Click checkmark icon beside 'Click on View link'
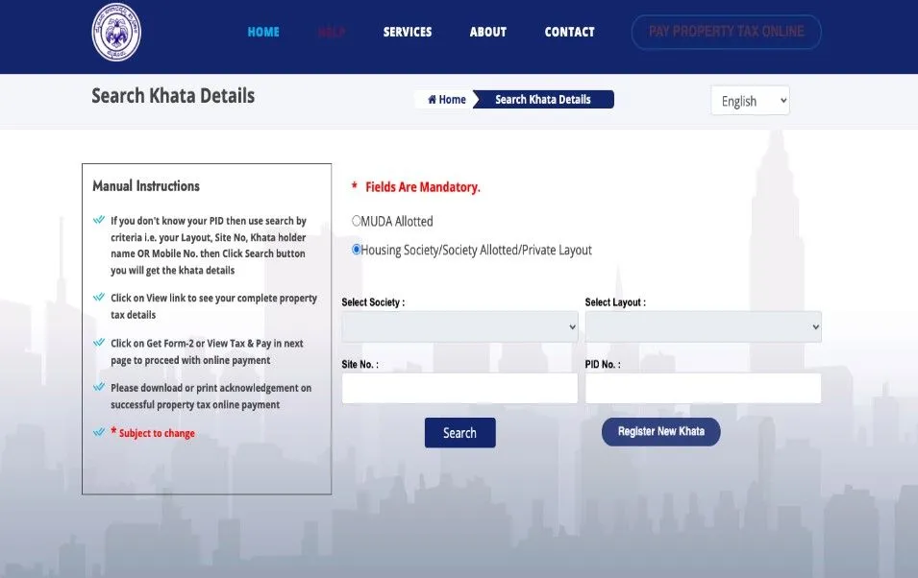This screenshot has width=918, height=578. 98,298
